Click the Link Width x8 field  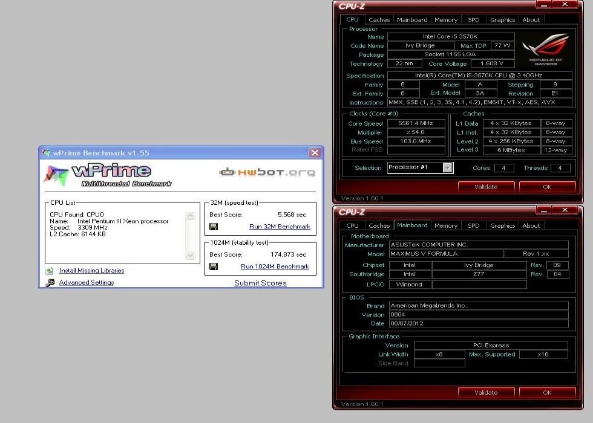click(x=439, y=354)
